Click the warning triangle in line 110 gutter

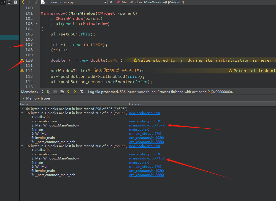coord(22,60)
